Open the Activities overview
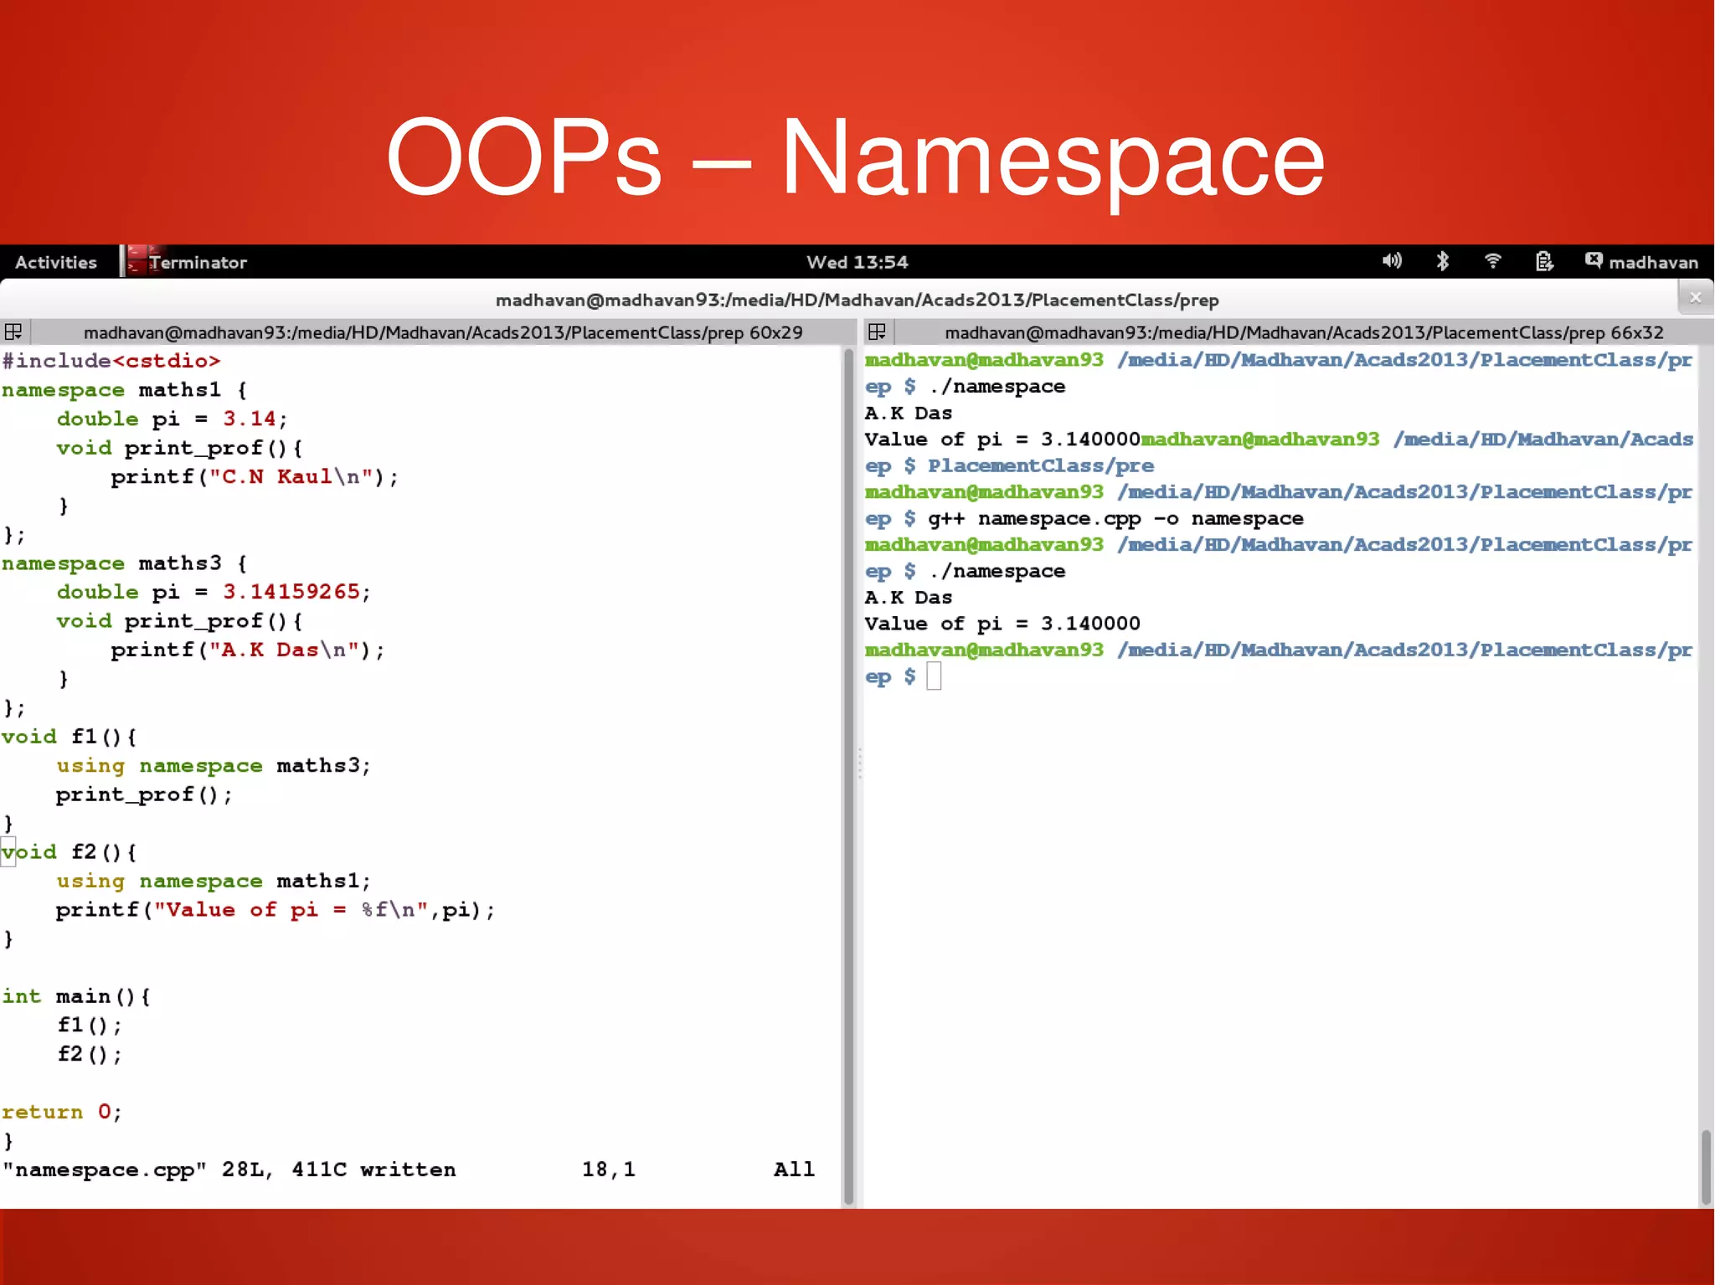The width and height of the screenshot is (1715, 1285). point(56,262)
